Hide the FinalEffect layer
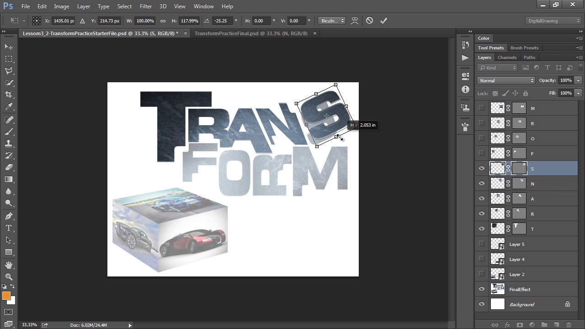Screen dimensions: 585x329 point(482,289)
